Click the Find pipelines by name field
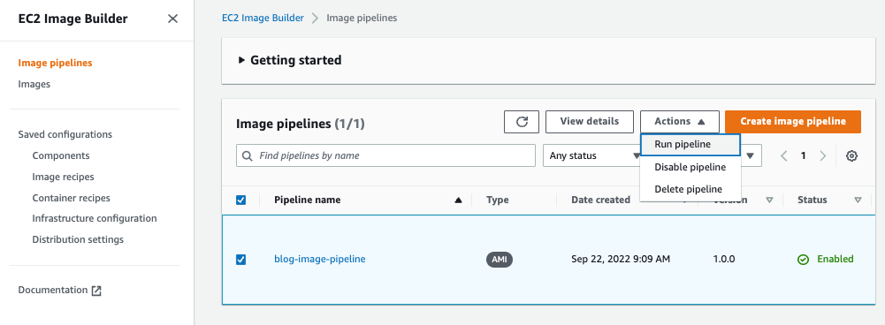This screenshot has width=885, height=325. (x=385, y=155)
